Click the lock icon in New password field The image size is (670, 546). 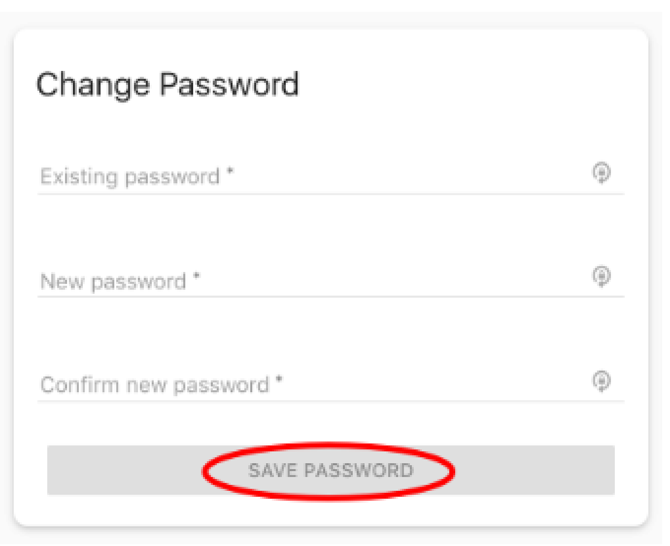pyautogui.click(x=601, y=276)
